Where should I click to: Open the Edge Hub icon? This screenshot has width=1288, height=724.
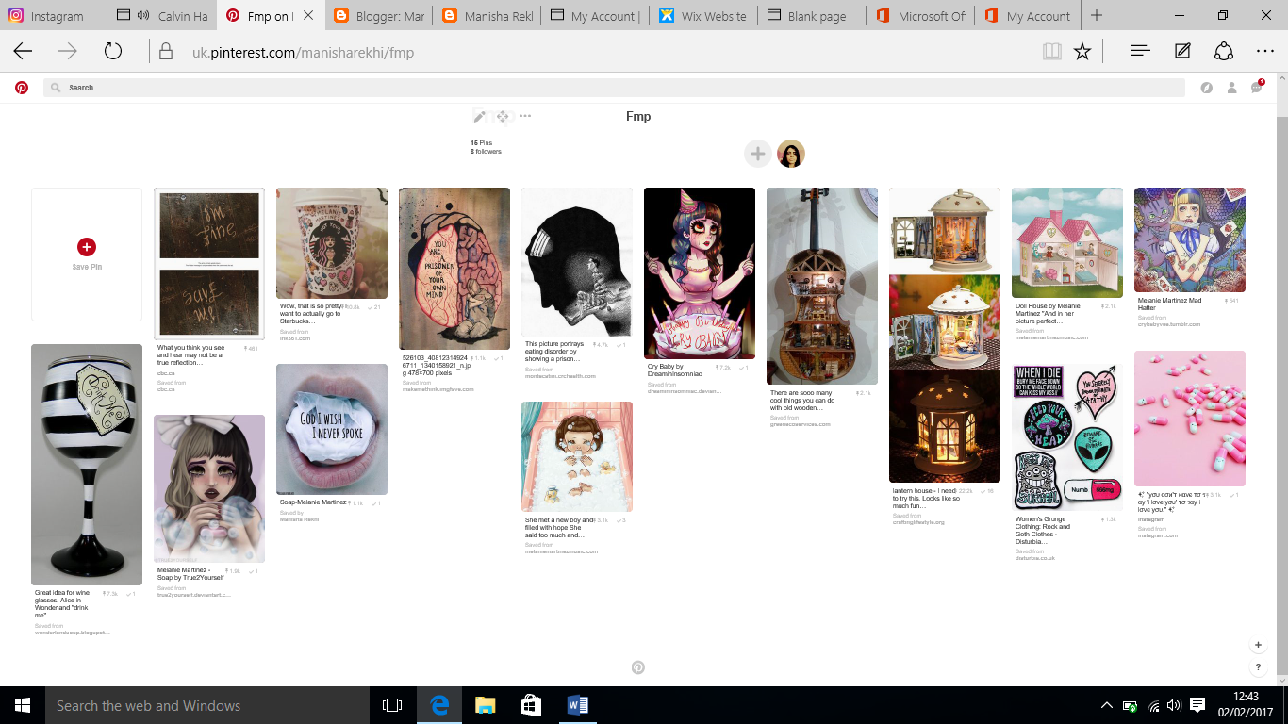coord(1140,52)
